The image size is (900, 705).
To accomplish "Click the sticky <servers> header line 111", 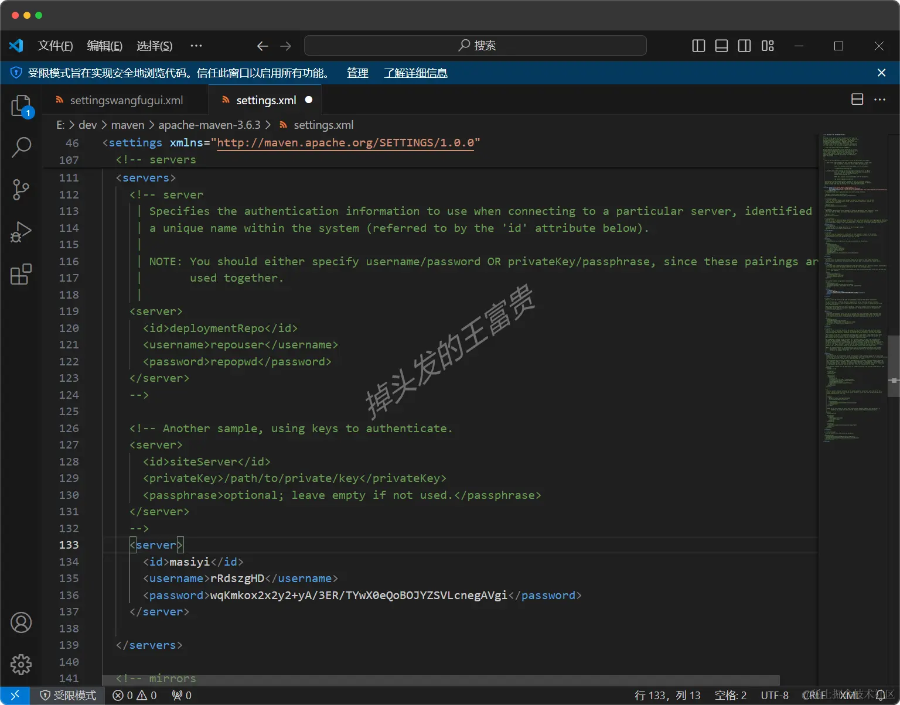I will (x=146, y=178).
